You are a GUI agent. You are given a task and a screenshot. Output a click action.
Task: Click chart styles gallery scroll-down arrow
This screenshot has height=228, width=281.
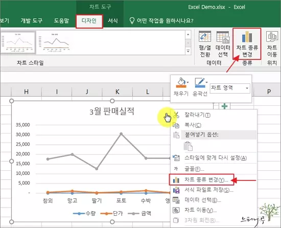(188, 43)
